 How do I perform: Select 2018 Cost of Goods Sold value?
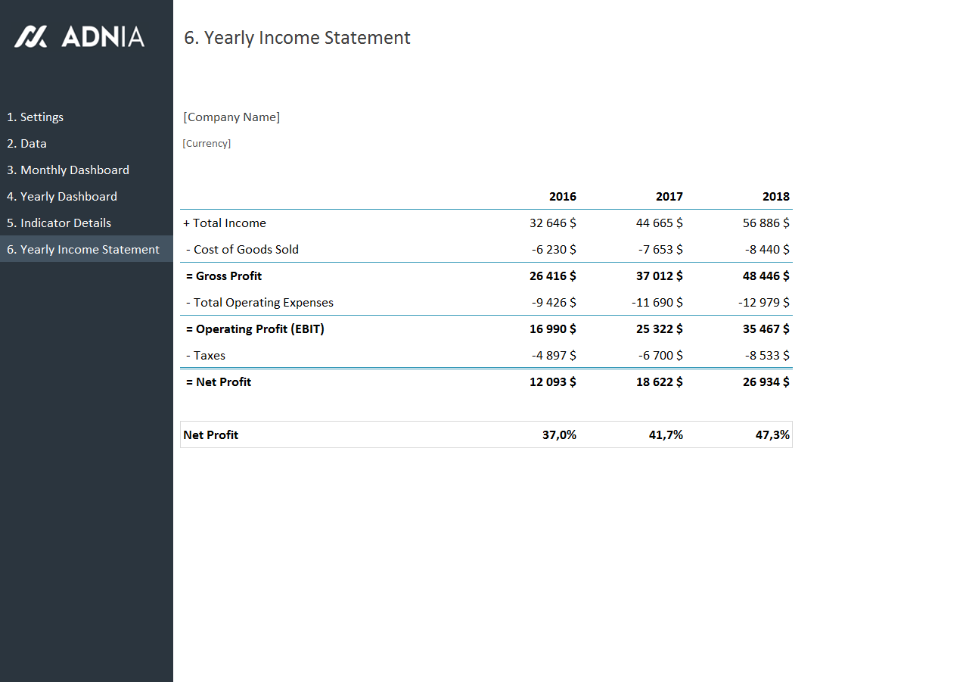pos(767,250)
